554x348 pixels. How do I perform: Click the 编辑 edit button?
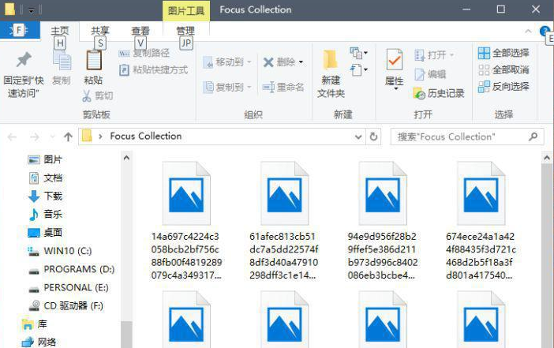430,74
